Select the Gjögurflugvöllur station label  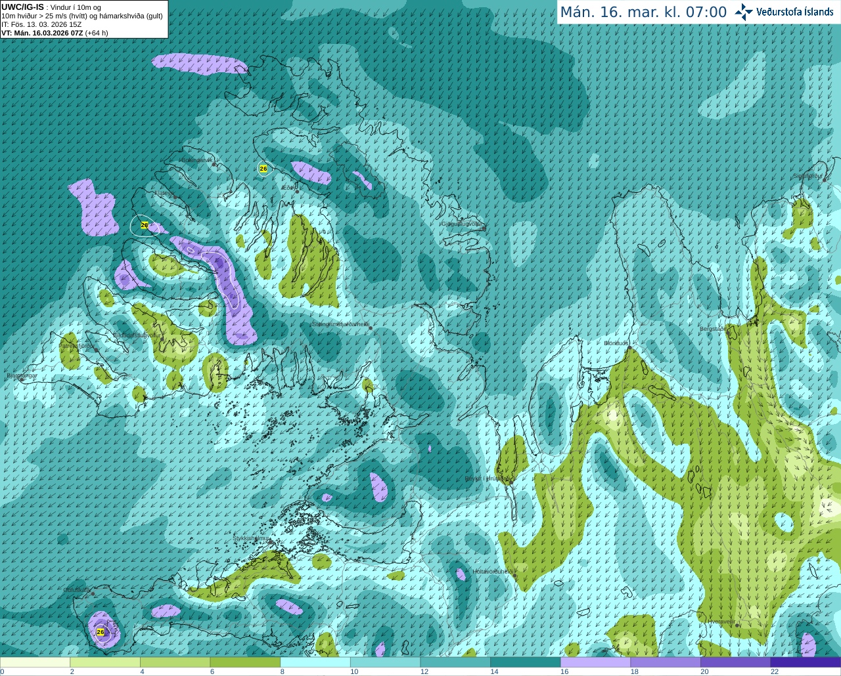coord(463,224)
